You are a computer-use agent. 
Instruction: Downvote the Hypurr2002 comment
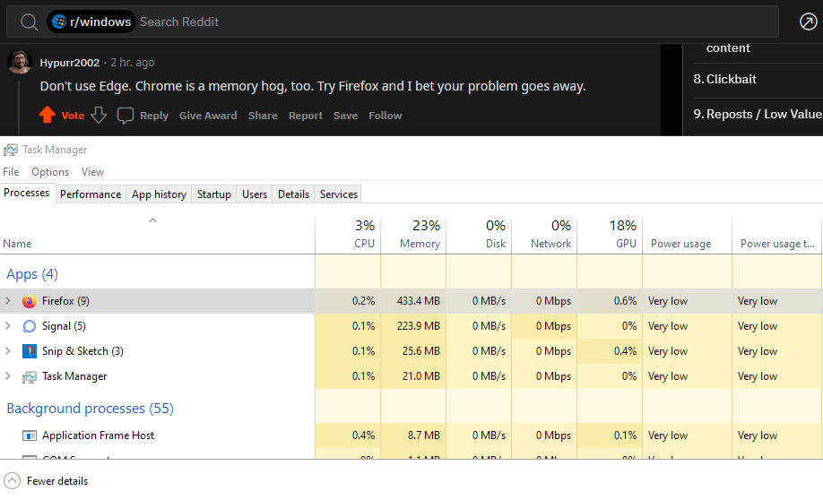click(99, 115)
